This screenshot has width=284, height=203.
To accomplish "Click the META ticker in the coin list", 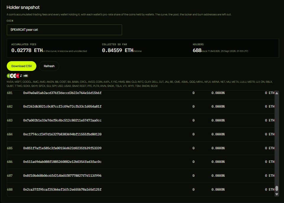I will (235, 82).
